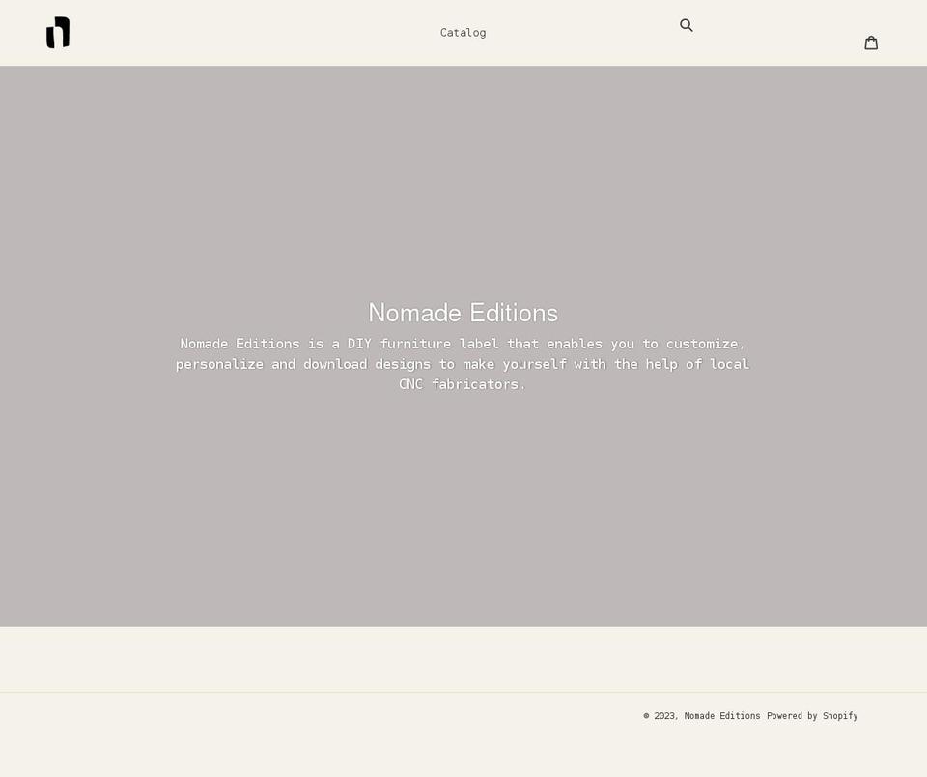The height and width of the screenshot is (777, 927).
Task: Click the © 2023 copyright text
Action: (x=661, y=715)
